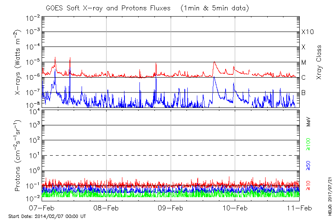
Task: Select the blue ≥50 MeV legend label
Action: (x=309, y=165)
